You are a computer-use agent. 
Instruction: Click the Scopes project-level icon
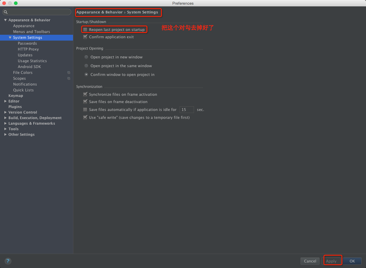pyautogui.click(x=69, y=79)
